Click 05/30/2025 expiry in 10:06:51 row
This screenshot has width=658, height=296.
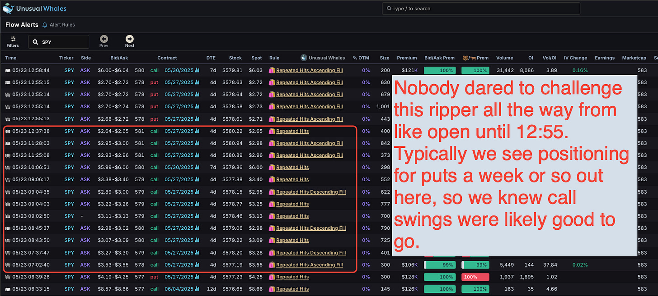179,167
